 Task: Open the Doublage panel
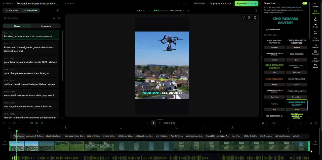pos(315,39)
